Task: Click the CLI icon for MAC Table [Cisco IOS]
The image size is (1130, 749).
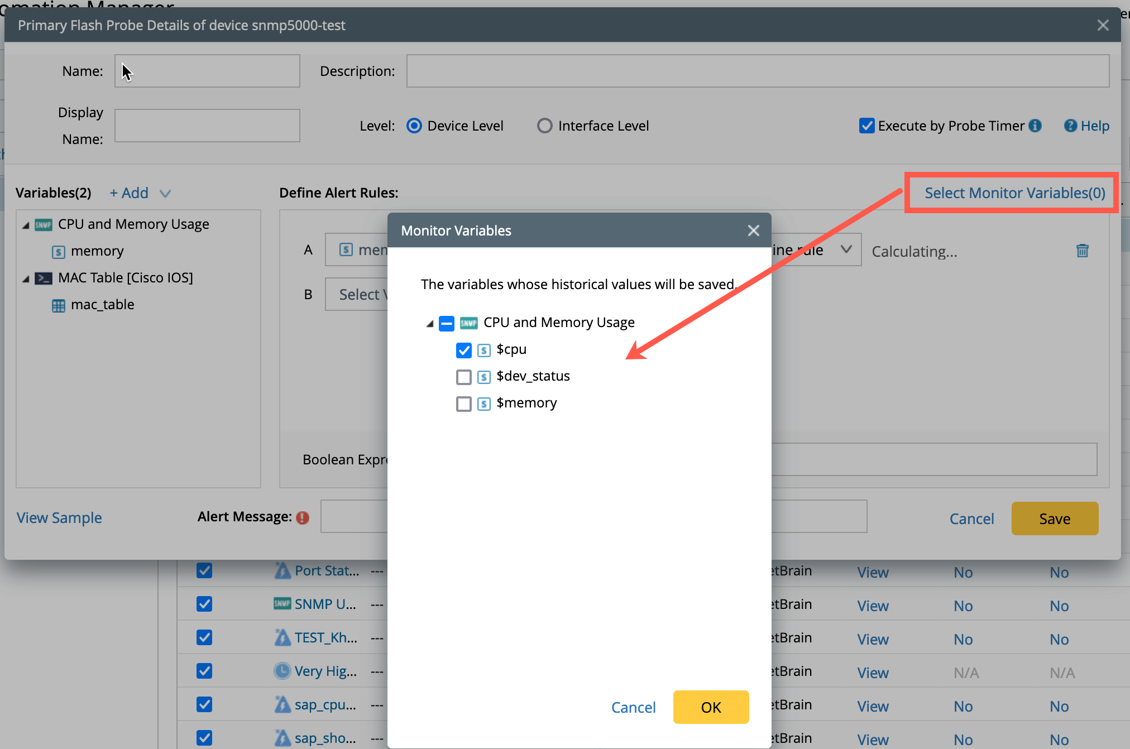Action: pyautogui.click(x=44, y=278)
